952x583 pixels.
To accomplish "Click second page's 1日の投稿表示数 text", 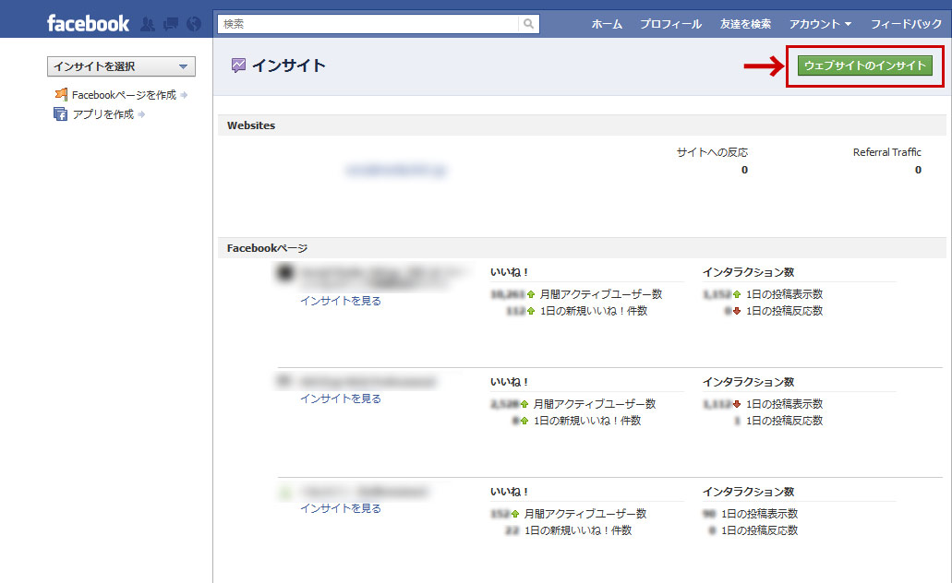I will (x=785, y=404).
